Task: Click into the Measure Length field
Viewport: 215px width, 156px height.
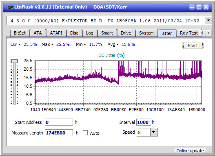Action: click(x=59, y=133)
